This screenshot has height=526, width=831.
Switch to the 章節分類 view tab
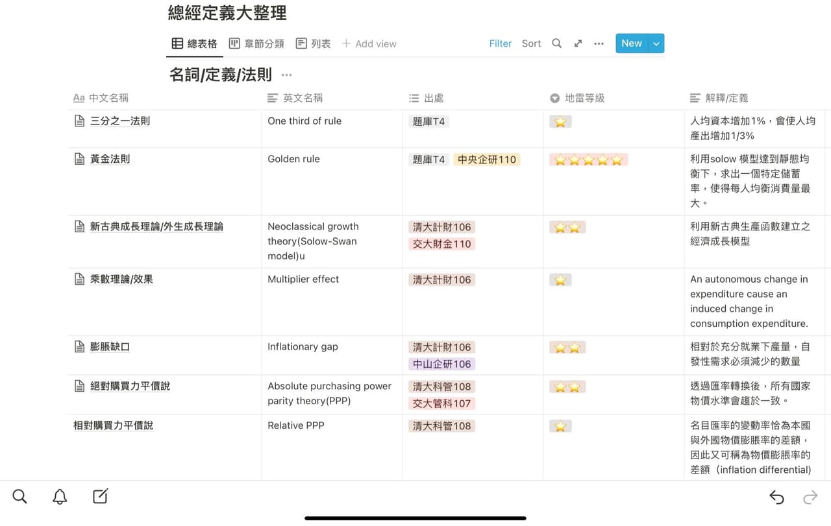pos(256,43)
